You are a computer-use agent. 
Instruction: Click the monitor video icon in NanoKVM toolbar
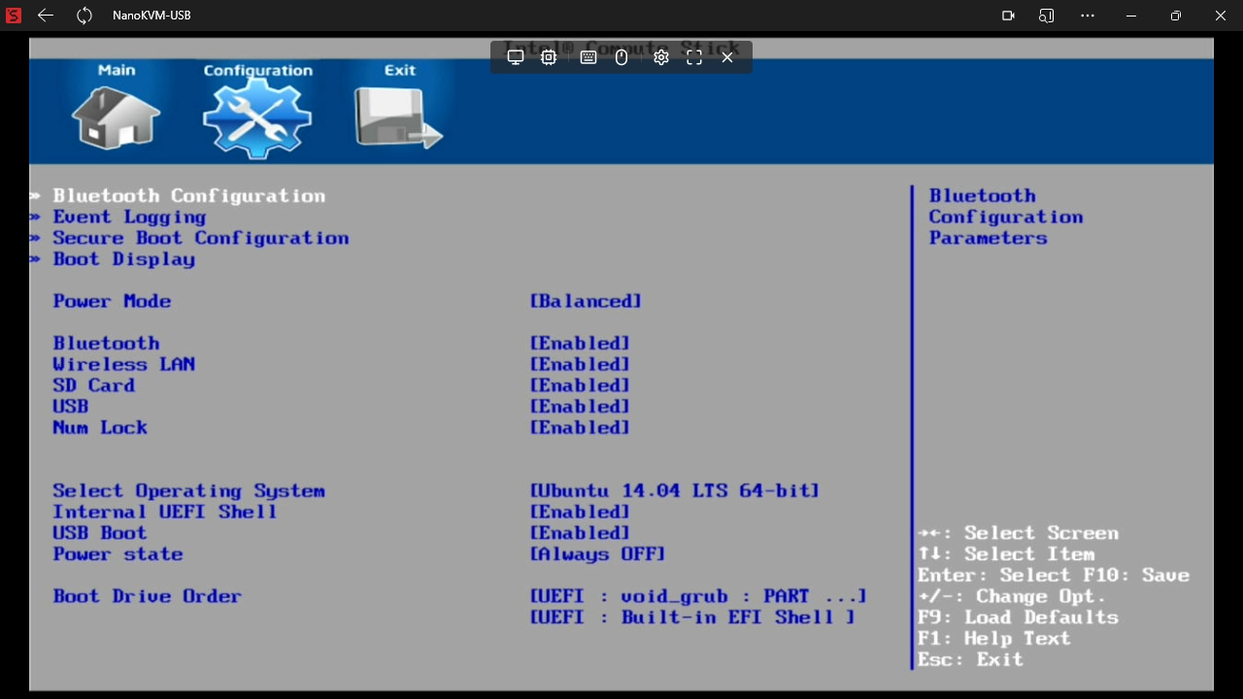tap(516, 57)
